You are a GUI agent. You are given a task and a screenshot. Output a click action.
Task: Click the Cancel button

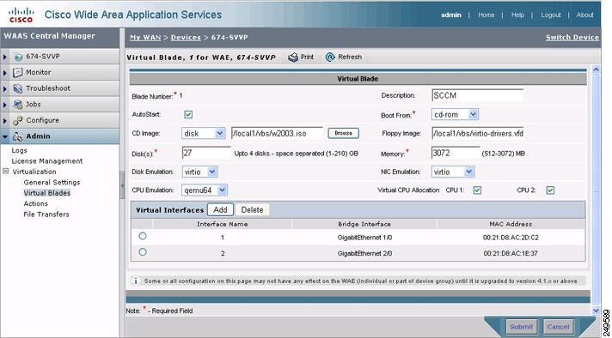(558, 326)
